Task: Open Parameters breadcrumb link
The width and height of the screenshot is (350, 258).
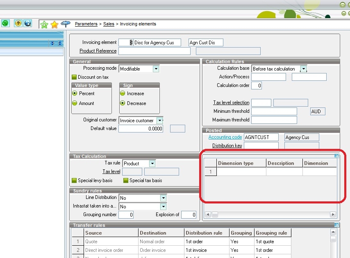Action: pos(86,24)
